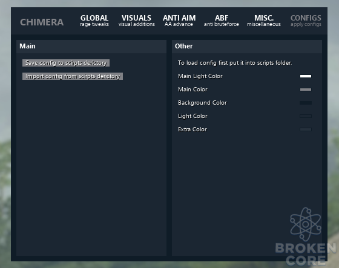The width and height of the screenshot is (339, 268).
Task: Open the ANTI AIM tab
Action: pos(179,21)
